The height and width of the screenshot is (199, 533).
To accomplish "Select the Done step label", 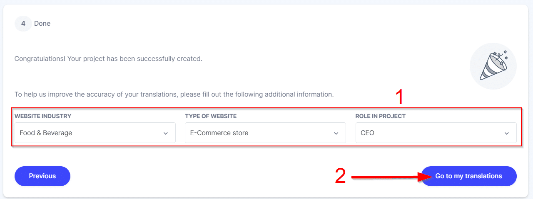I will [42, 24].
